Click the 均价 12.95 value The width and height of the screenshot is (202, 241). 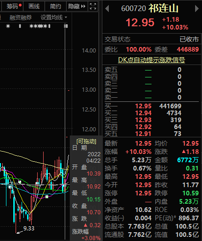[191, 143]
